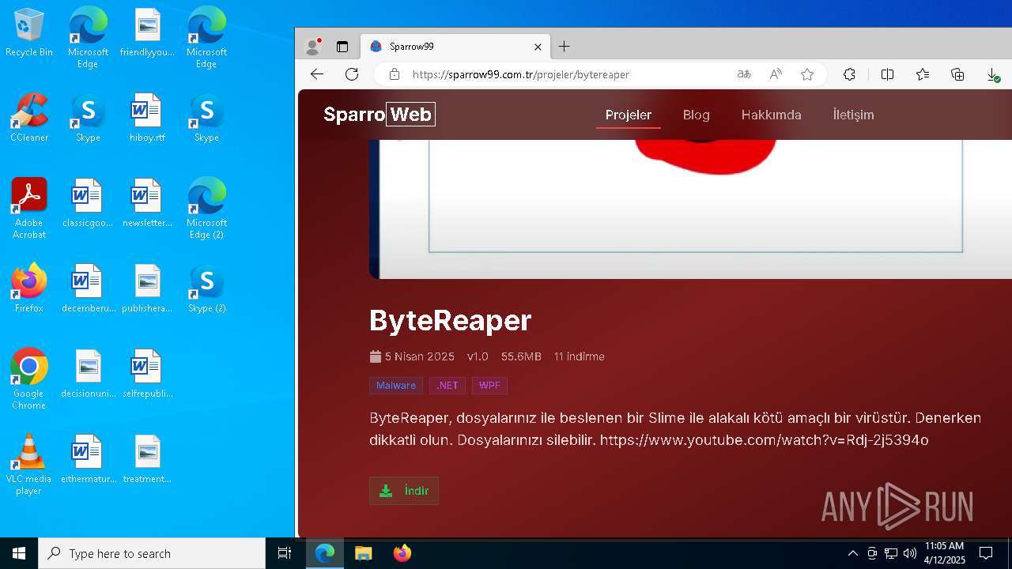Open Skype (2) desktop shortcut
The image size is (1012, 569).
(x=206, y=288)
